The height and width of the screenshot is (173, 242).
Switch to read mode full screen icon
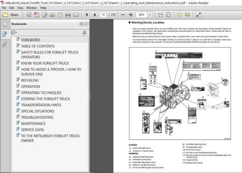pyautogui.click(x=198, y=15)
